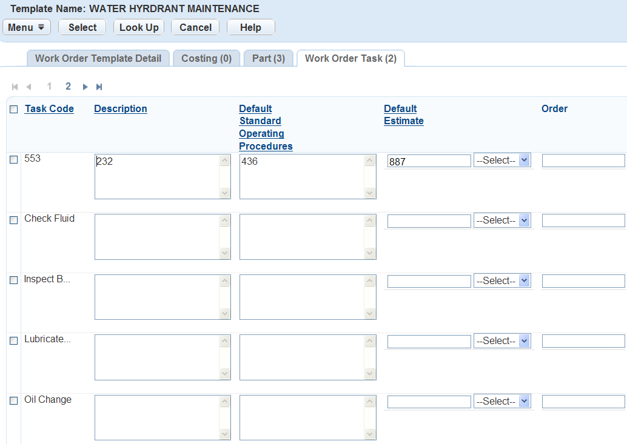Sort by the Task Code column link
The width and height of the screenshot is (627, 444).
coord(49,109)
